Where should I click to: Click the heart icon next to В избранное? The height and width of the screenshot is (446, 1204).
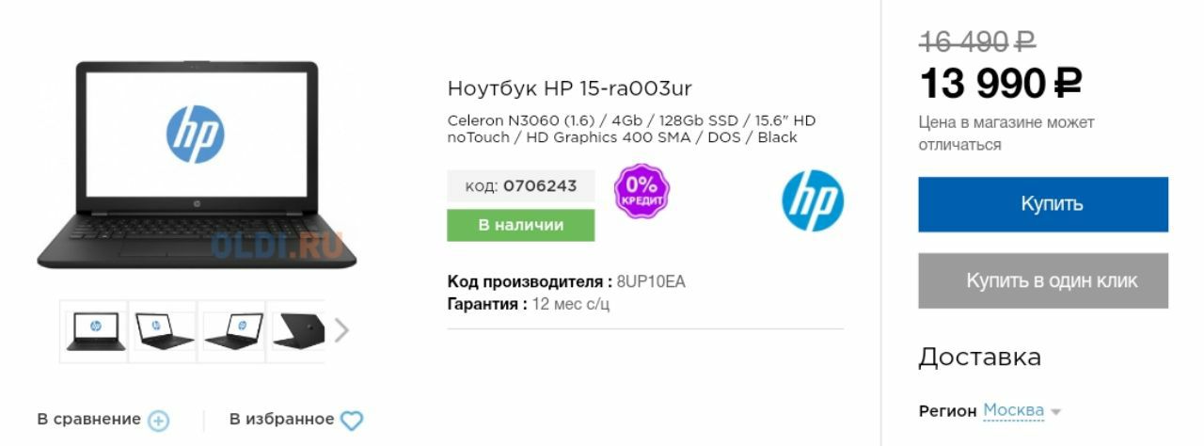(x=352, y=421)
